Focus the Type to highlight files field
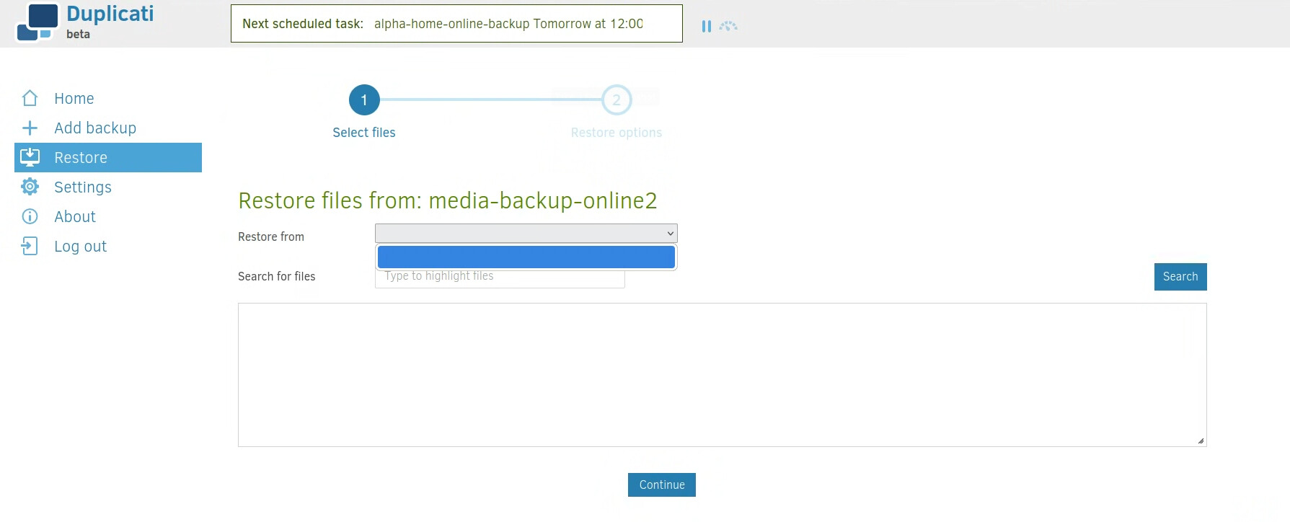Viewport: 1290px width, 522px height. coord(500,278)
